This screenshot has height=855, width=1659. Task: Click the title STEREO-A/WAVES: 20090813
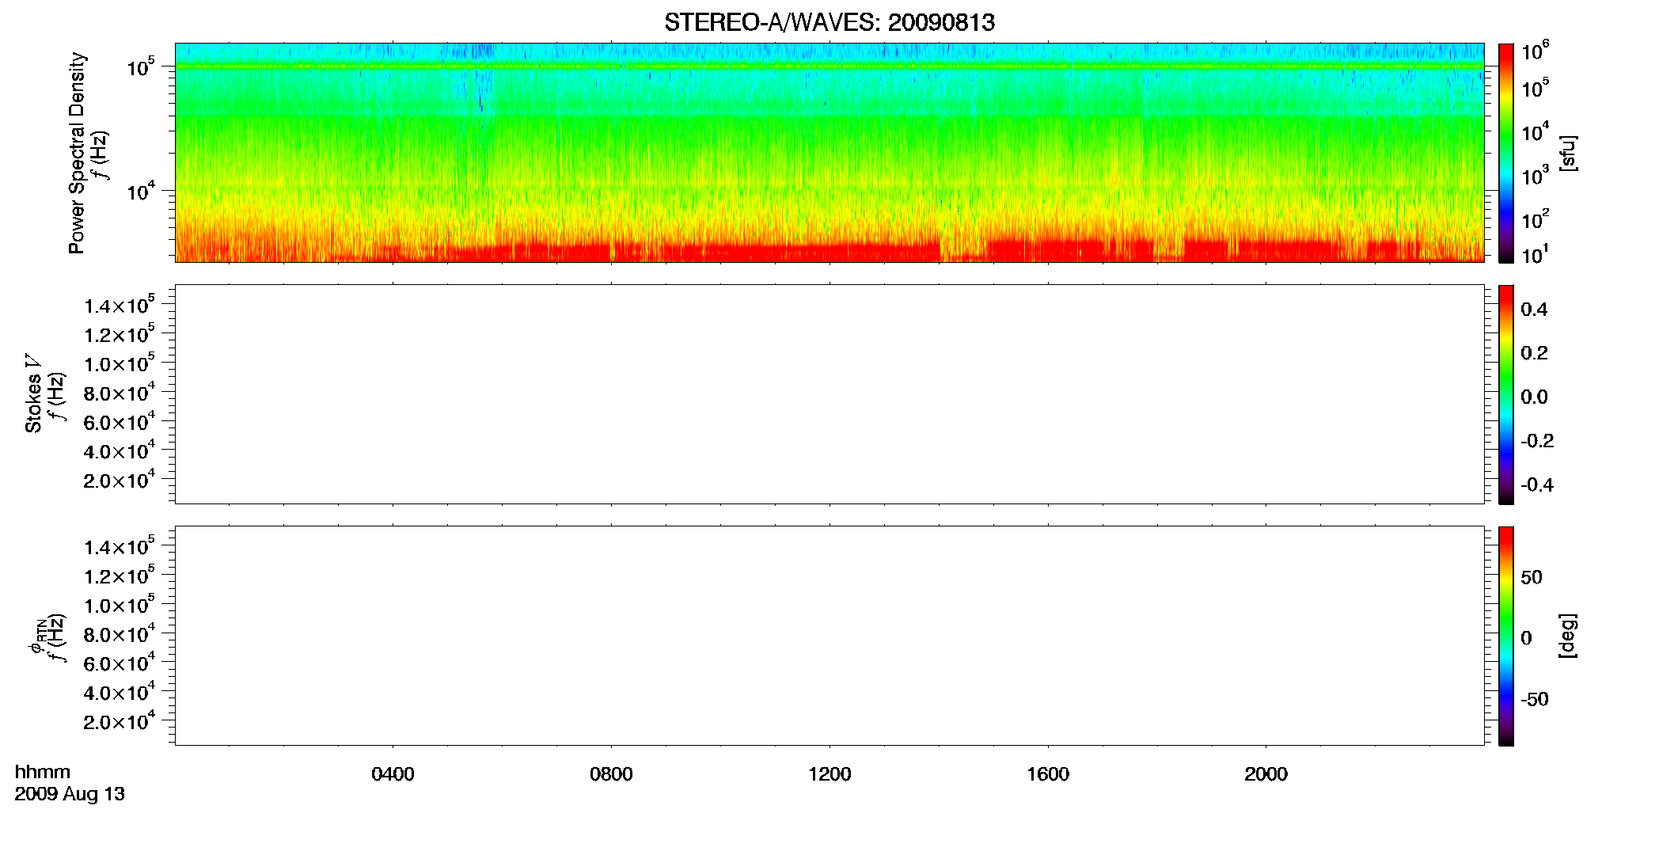829,23
